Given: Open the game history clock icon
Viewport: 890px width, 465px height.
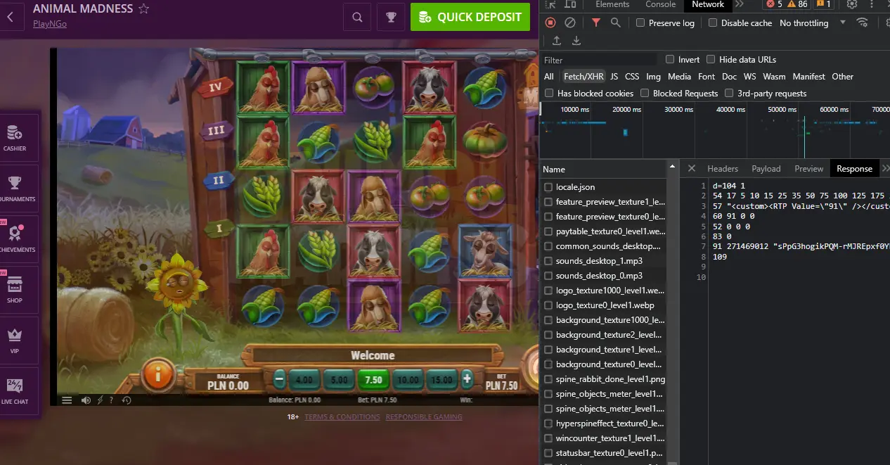Looking at the screenshot, I should tap(127, 400).
